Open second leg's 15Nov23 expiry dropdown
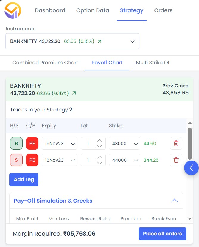199x247 pixels. click(x=59, y=160)
